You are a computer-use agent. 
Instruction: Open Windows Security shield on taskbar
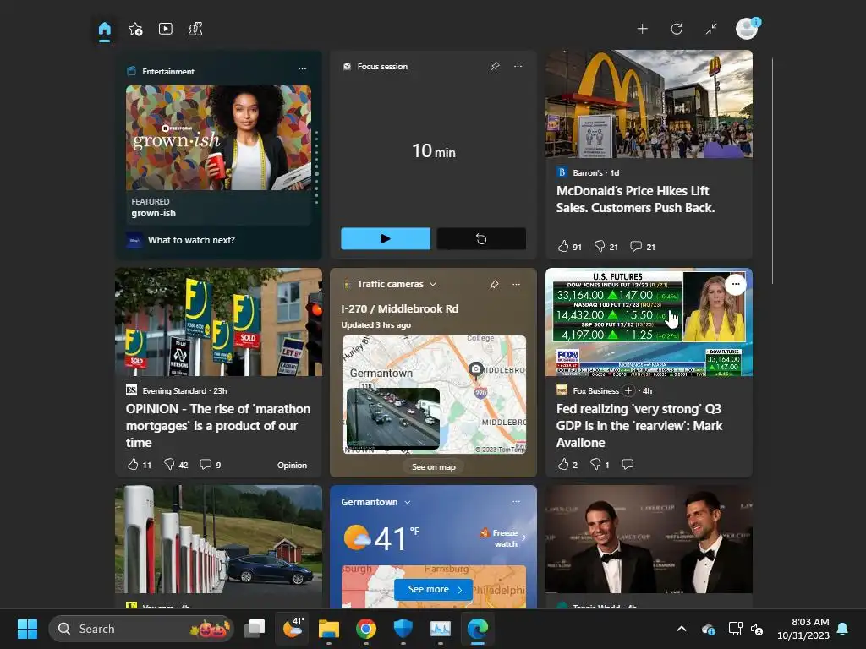point(403,629)
